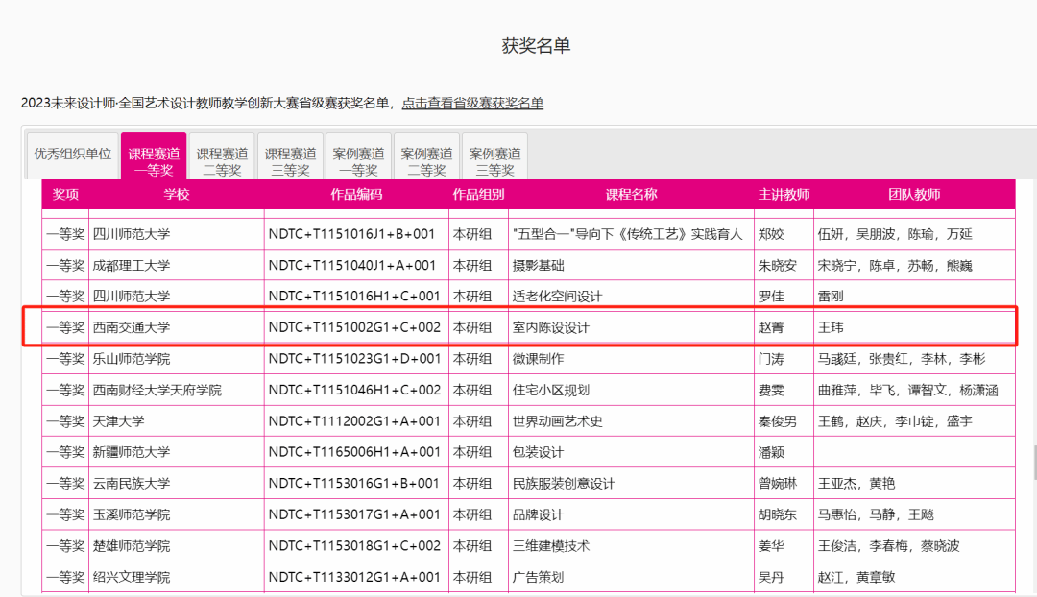The width and height of the screenshot is (1037, 597).
Task: Select the 乐山师范学院 school cell
Action: (x=177, y=359)
